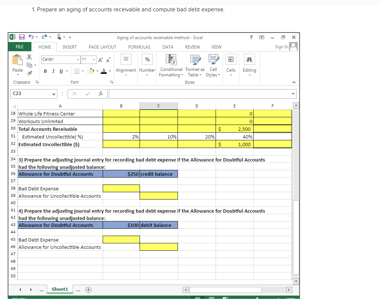Screen dimensions: 380x304
Task: Open Font dialog launcher
Action: [111, 82]
